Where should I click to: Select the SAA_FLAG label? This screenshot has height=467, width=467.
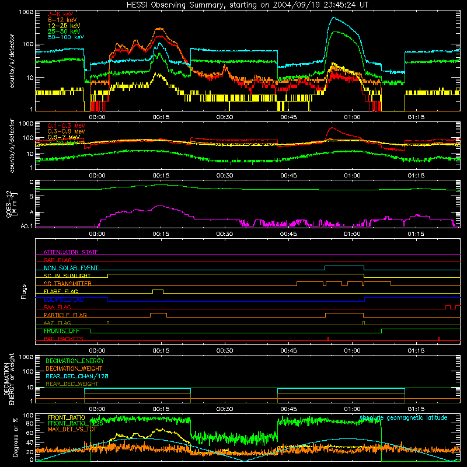point(57,307)
